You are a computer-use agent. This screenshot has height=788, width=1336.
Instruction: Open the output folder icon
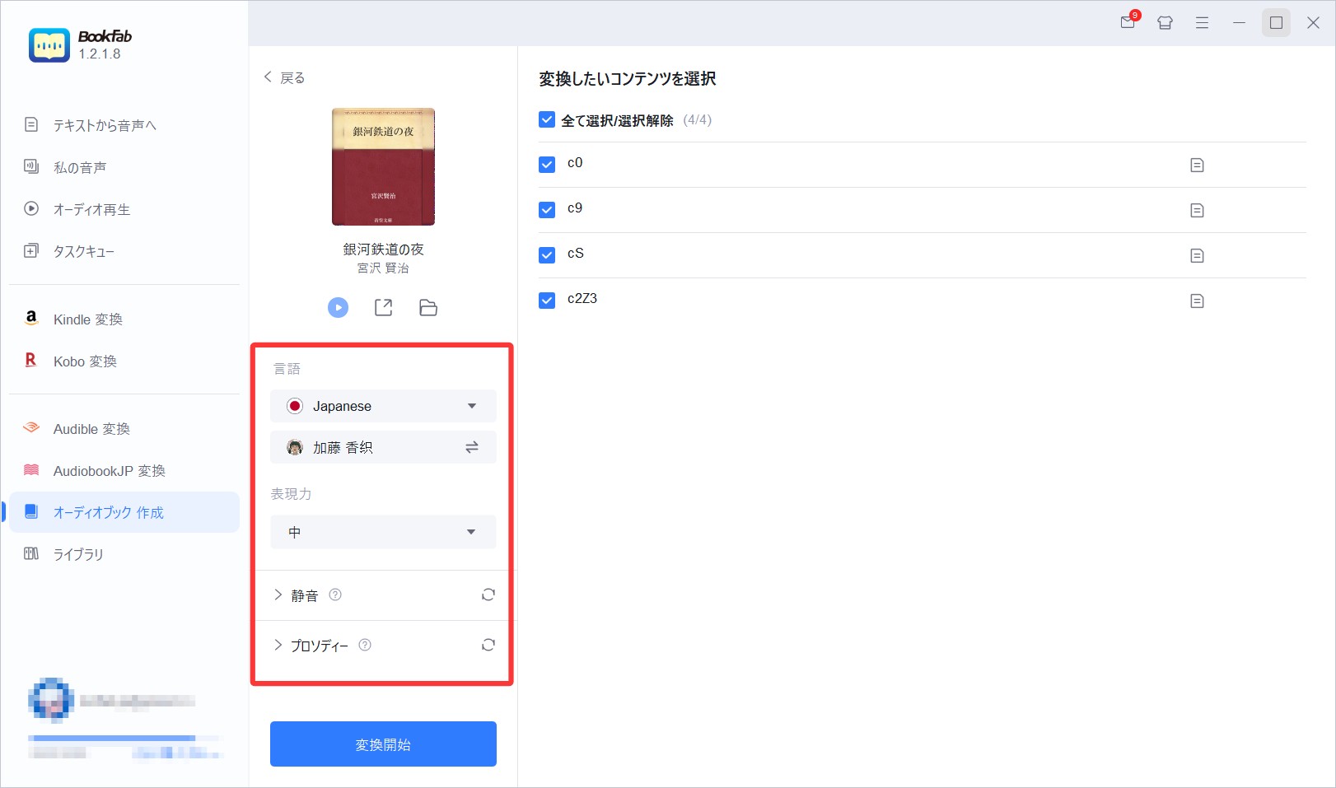pyautogui.click(x=428, y=308)
